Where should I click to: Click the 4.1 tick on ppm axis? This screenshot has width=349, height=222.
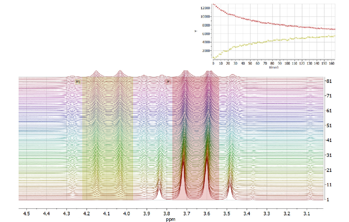(x=106, y=214)
